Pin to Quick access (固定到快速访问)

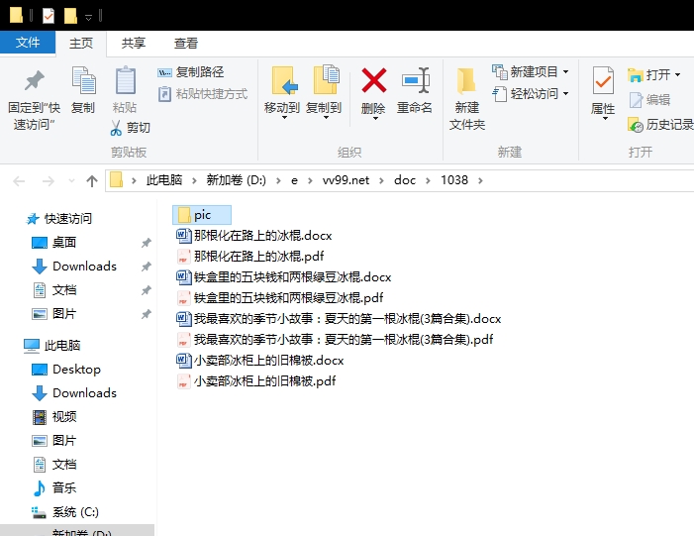[x=34, y=99]
